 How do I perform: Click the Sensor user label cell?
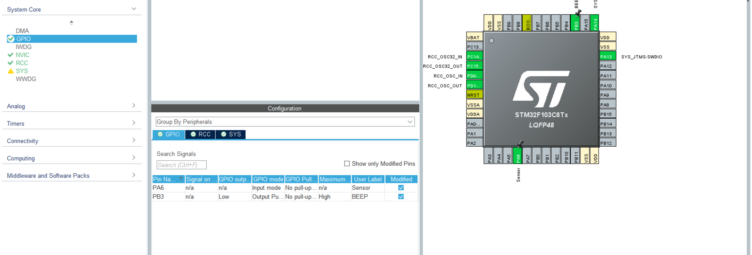point(368,188)
